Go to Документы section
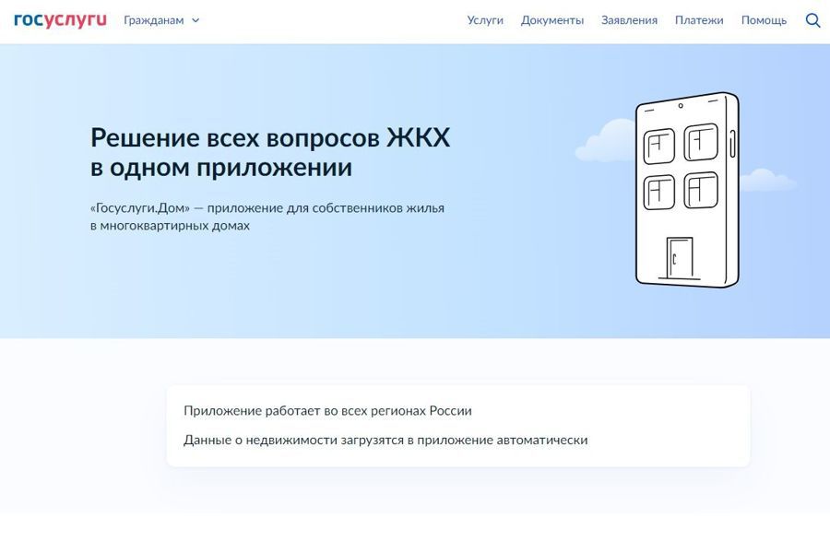Image resolution: width=830 pixels, height=553 pixels. point(552,20)
